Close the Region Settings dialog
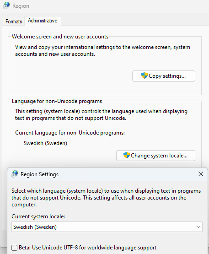 pyautogui.click(x=201, y=174)
